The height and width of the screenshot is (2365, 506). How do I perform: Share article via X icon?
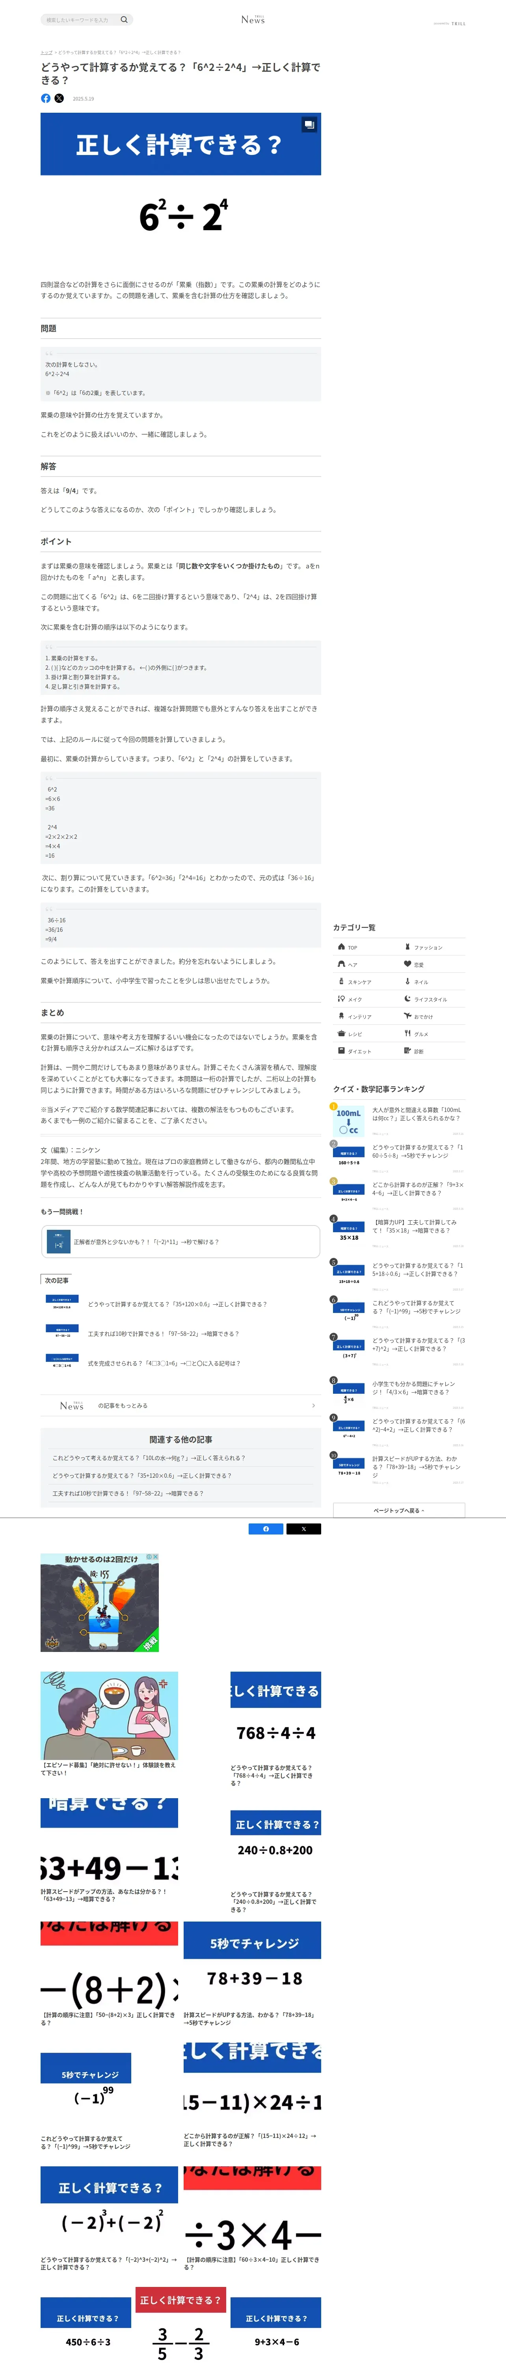tap(60, 98)
